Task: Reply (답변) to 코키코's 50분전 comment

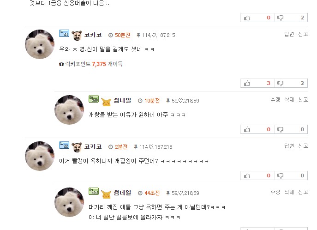Action: point(289,34)
